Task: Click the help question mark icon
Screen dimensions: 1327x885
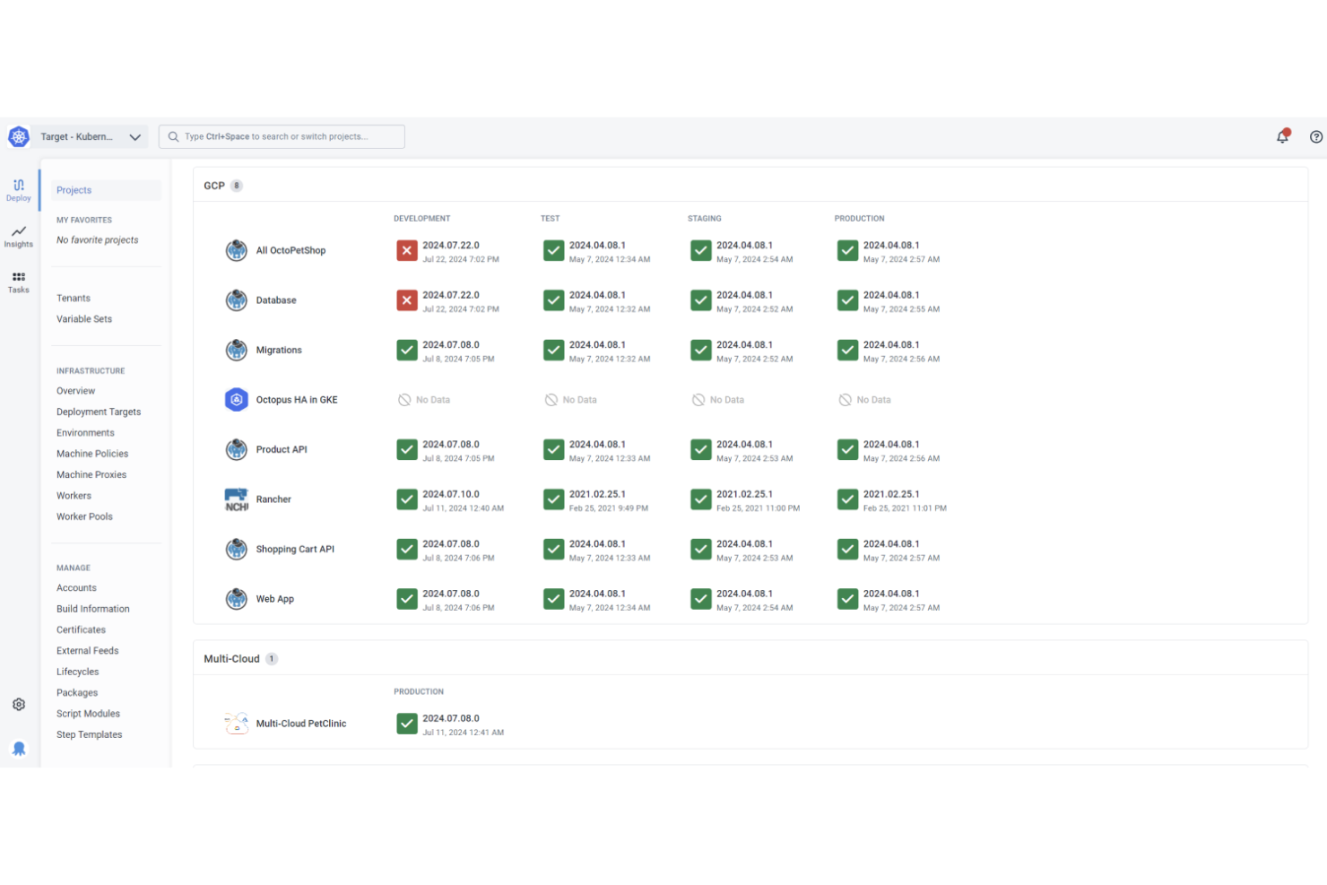Action: point(1315,137)
